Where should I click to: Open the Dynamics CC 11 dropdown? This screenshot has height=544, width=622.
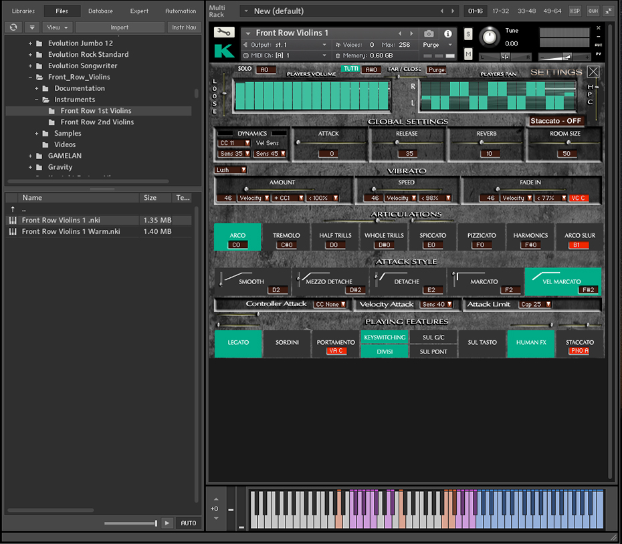tap(233, 143)
